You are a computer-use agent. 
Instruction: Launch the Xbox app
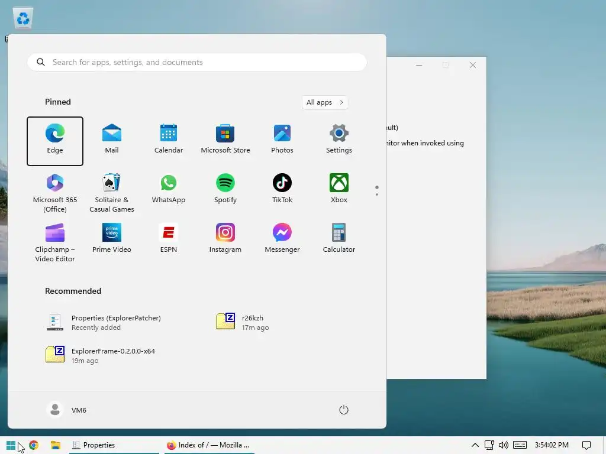click(x=339, y=190)
